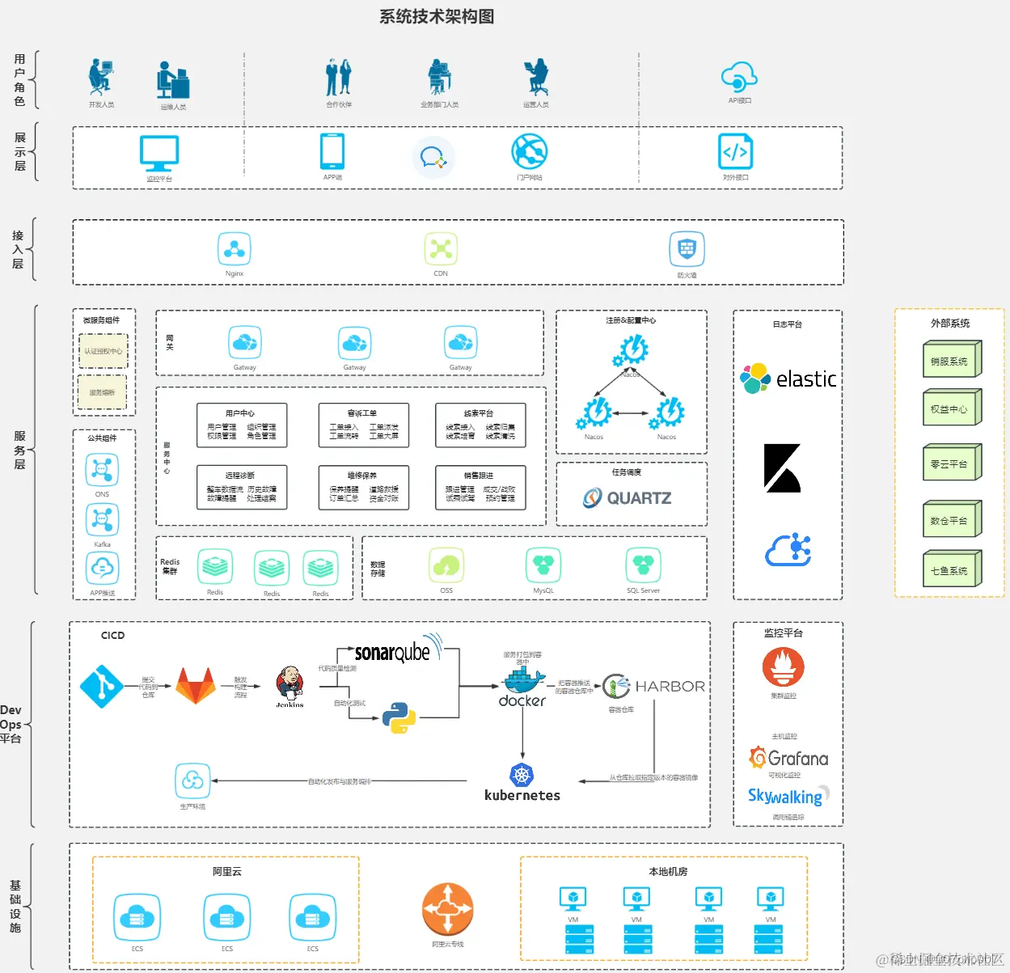Screen dimensions: 1010x973
Task: Click the 客诉工单 service heading
Action: (x=362, y=412)
